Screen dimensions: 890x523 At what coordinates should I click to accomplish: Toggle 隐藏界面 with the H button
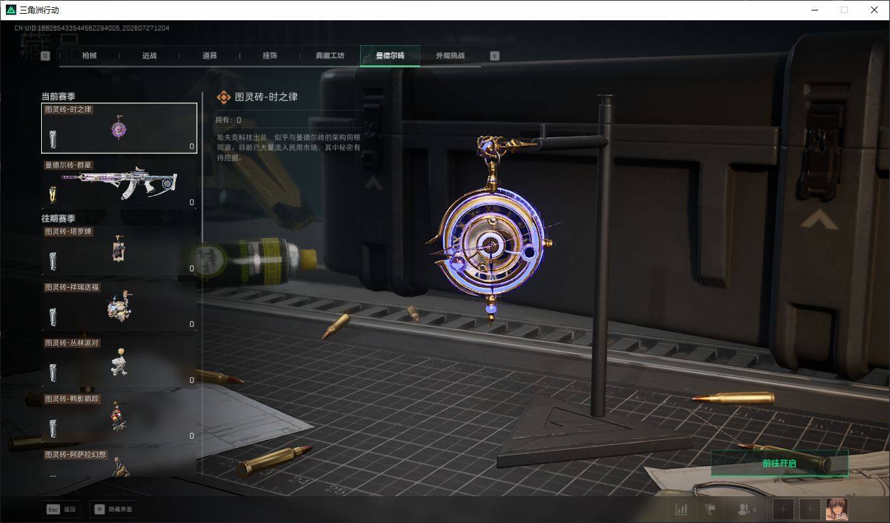tap(114, 509)
